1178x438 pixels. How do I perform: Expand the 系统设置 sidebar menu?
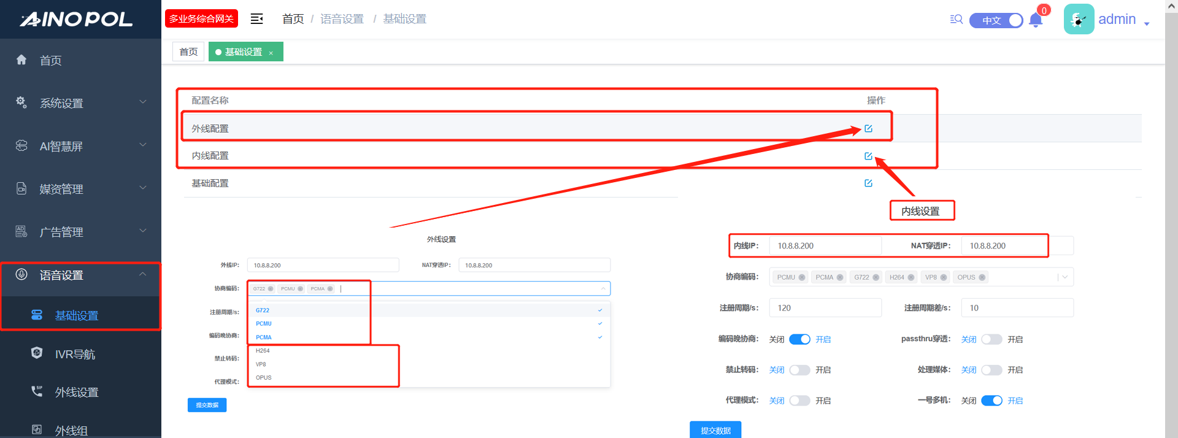(x=80, y=103)
